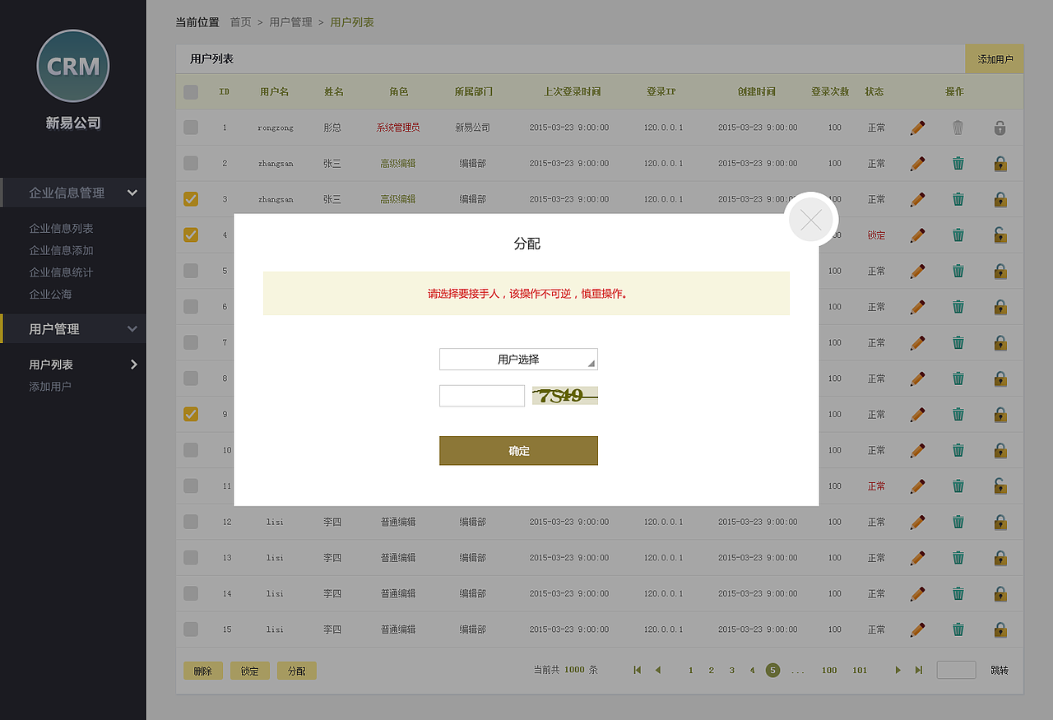
Task: Click the 首页 breadcrumb link
Action: point(240,22)
